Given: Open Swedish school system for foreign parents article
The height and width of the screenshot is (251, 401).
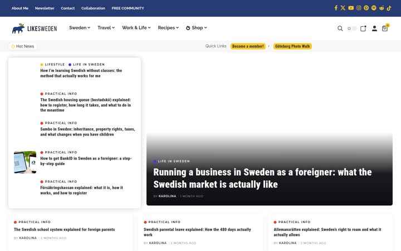Looking at the screenshot, I should pyautogui.click(x=65, y=230).
